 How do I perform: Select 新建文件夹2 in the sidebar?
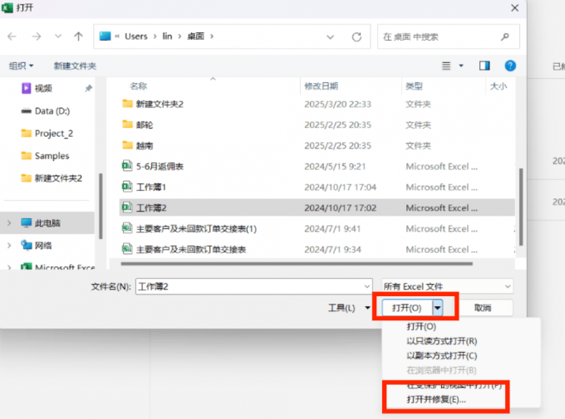52,178
